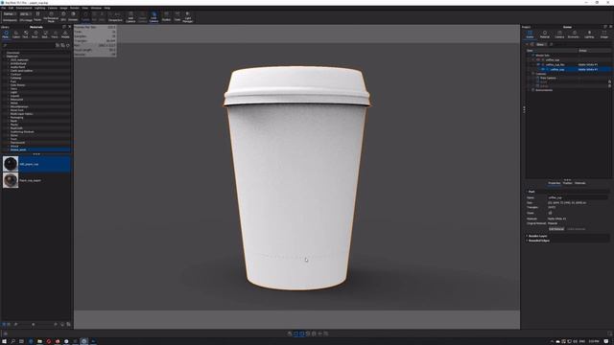
Task: Switch Library to the Favorites tab
Action: tap(55, 34)
